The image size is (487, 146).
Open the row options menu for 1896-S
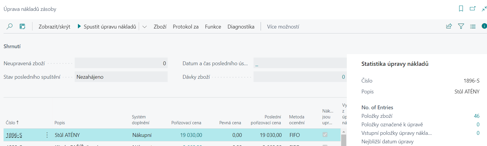pos(47,135)
